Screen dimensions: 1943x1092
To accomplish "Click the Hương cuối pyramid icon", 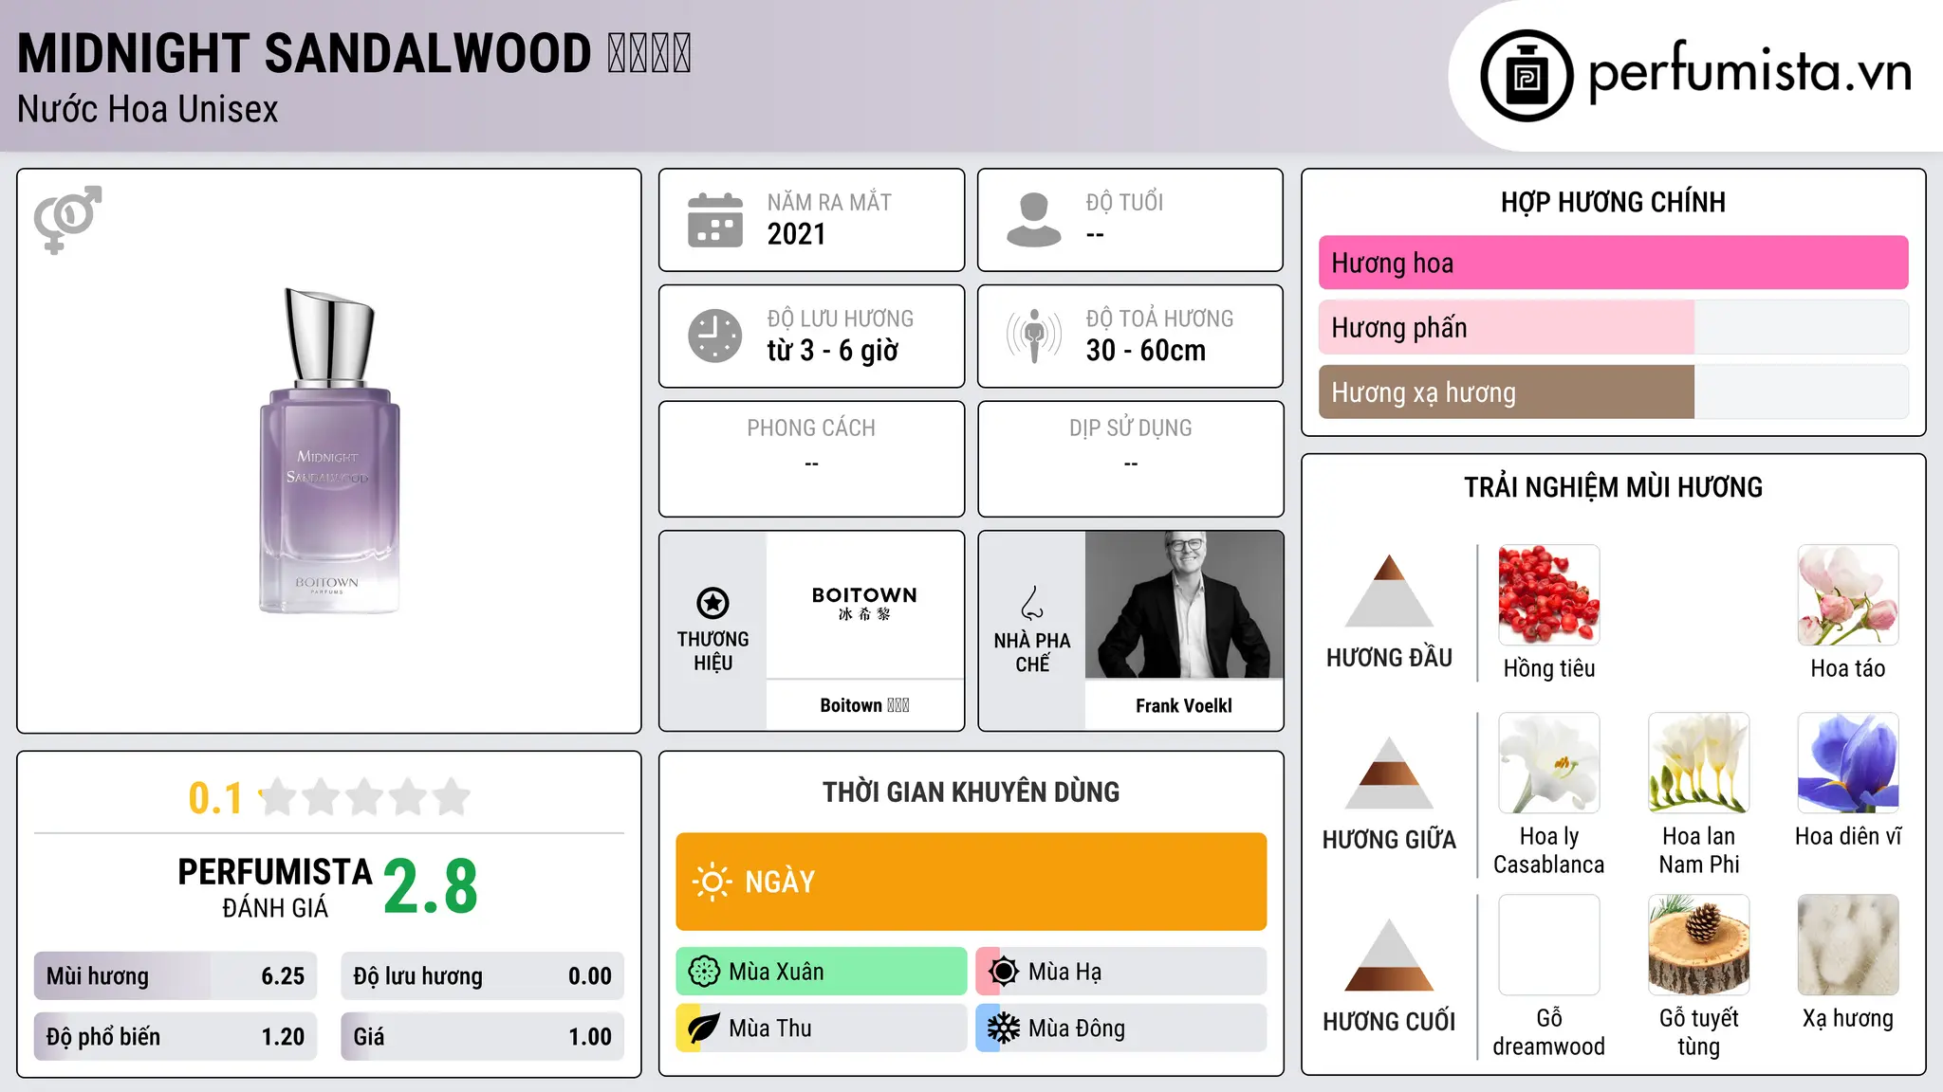I will [1389, 955].
